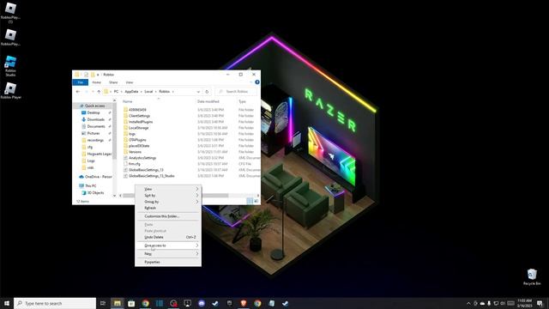Open the View submenu in context menu

(x=168, y=189)
